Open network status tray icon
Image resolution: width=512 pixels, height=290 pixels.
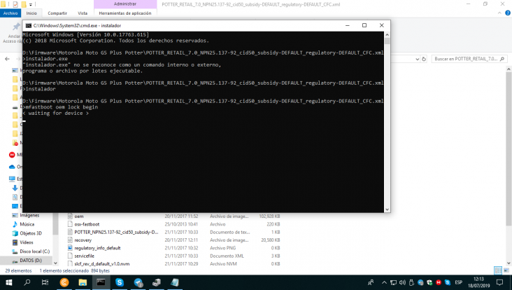click(394, 282)
